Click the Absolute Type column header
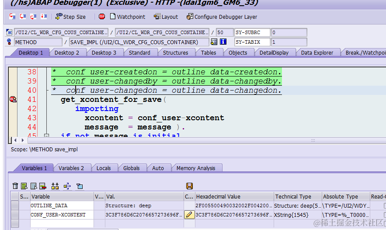 point(346,196)
